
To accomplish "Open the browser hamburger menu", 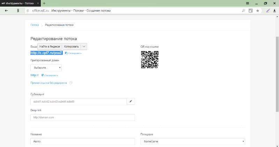I will point(248,3).
